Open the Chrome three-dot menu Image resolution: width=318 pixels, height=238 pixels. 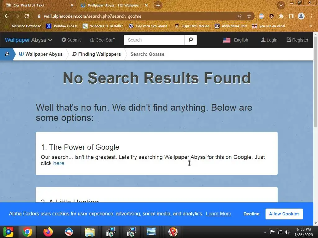311,16
